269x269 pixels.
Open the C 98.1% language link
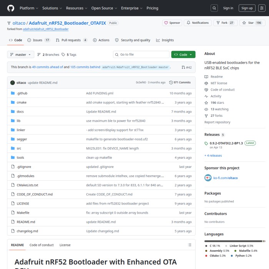(213, 246)
